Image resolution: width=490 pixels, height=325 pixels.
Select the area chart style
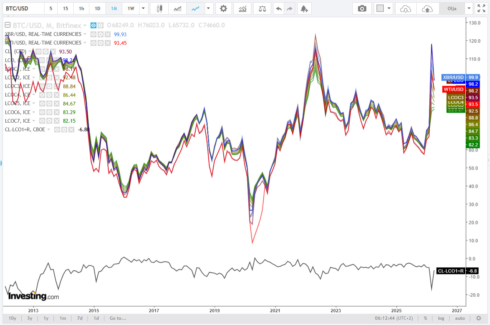pyautogui.click(x=178, y=9)
